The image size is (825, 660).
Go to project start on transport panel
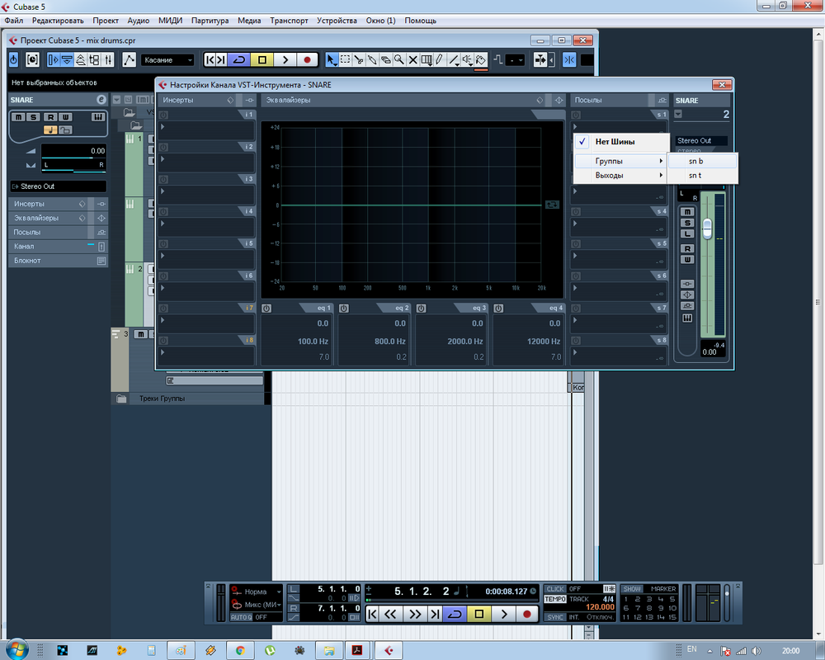click(372, 614)
